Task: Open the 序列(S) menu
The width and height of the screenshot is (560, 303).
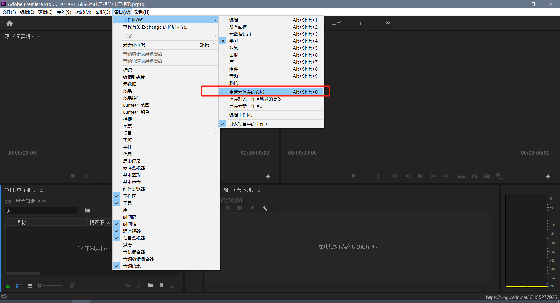Action: (x=64, y=12)
